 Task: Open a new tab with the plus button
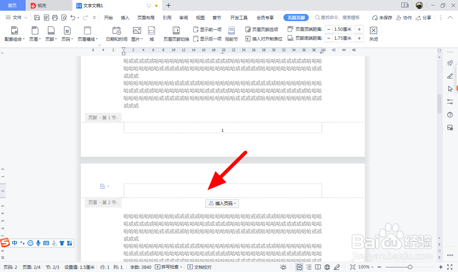(169, 5)
